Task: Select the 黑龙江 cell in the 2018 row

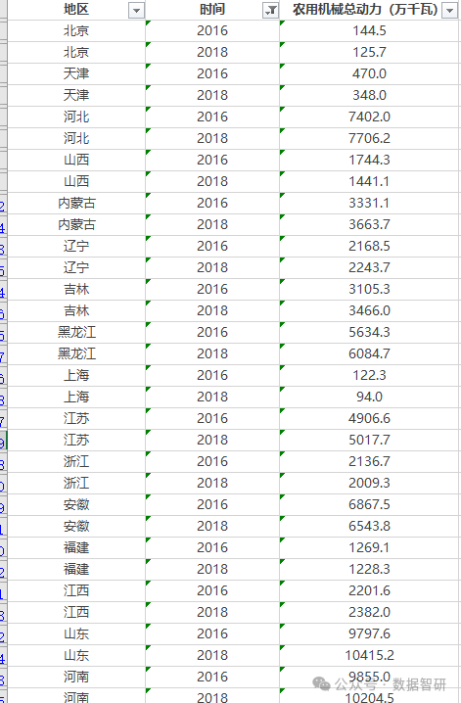Action: coord(76,353)
